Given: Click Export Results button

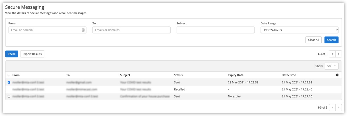Looking at the screenshot, I should point(32,54).
